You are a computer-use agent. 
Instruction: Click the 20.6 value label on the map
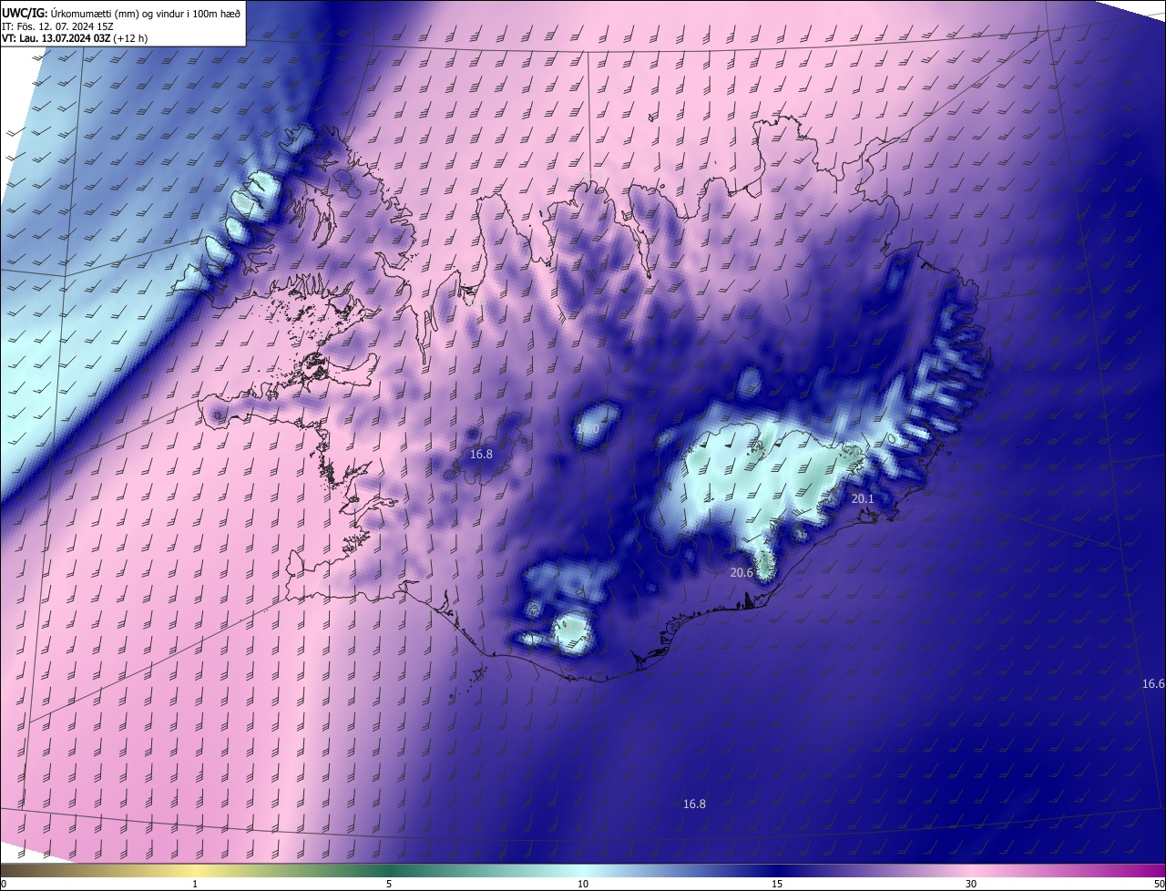coord(742,573)
